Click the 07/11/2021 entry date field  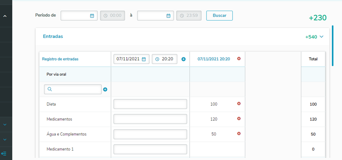tap(132, 59)
